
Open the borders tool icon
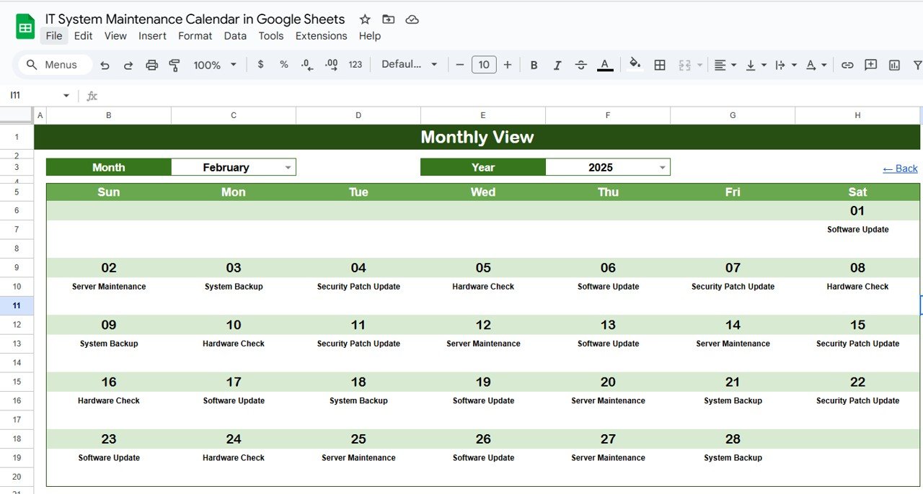[x=659, y=65]
